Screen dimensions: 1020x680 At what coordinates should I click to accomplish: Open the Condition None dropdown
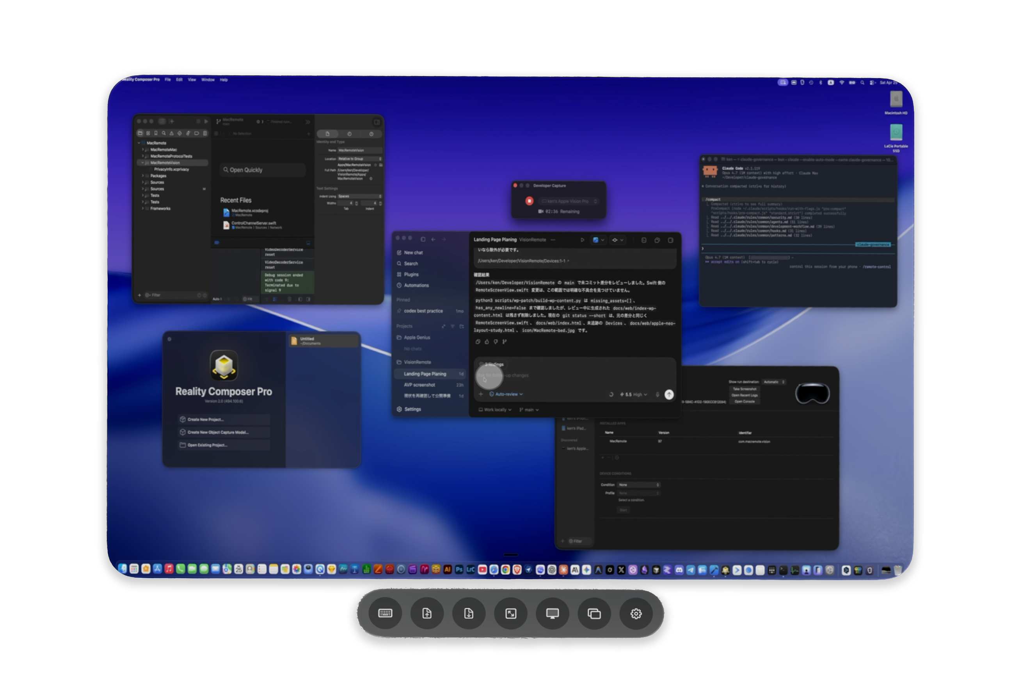pos(639,485)
